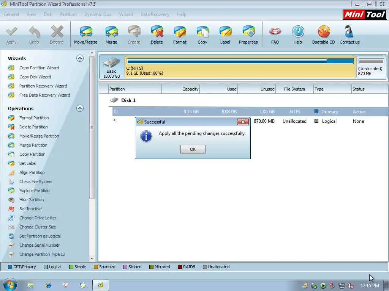The image size is (389, 291).
Task: Click the Apply checkmark toolbar icon
Action: point(11,35)
